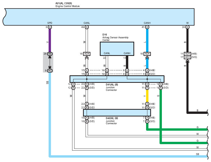Click the D41 Junction Connector block
Viewport: 211px width, 162px height.
117,79
